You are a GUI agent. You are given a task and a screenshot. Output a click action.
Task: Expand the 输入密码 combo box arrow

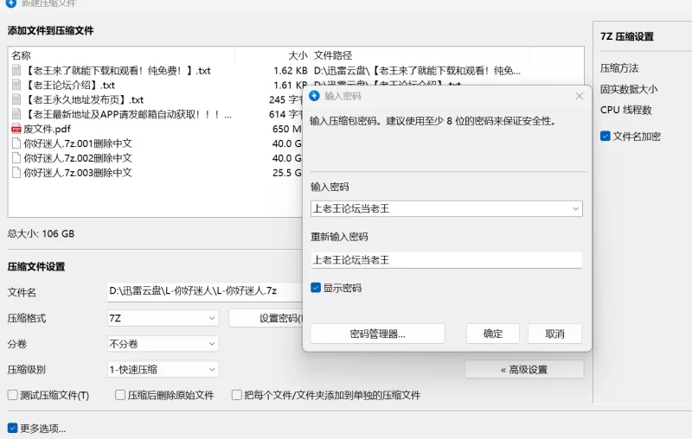(x=574, y=208)
